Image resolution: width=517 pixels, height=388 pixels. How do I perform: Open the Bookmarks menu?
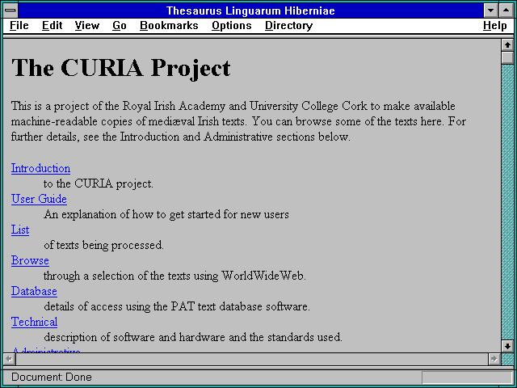click(x=169, y=26)
